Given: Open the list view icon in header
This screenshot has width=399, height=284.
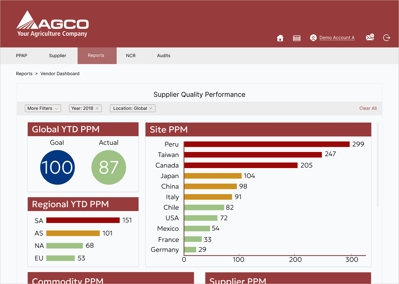Looking at the screenshot, I should (297, 38).
